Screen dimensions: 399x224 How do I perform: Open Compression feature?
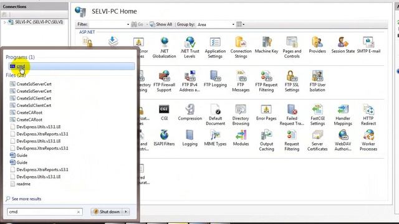(190, 113)
